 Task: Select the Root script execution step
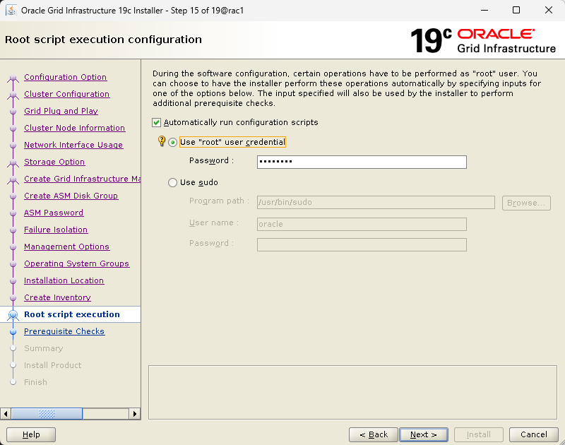click(72, 314)
